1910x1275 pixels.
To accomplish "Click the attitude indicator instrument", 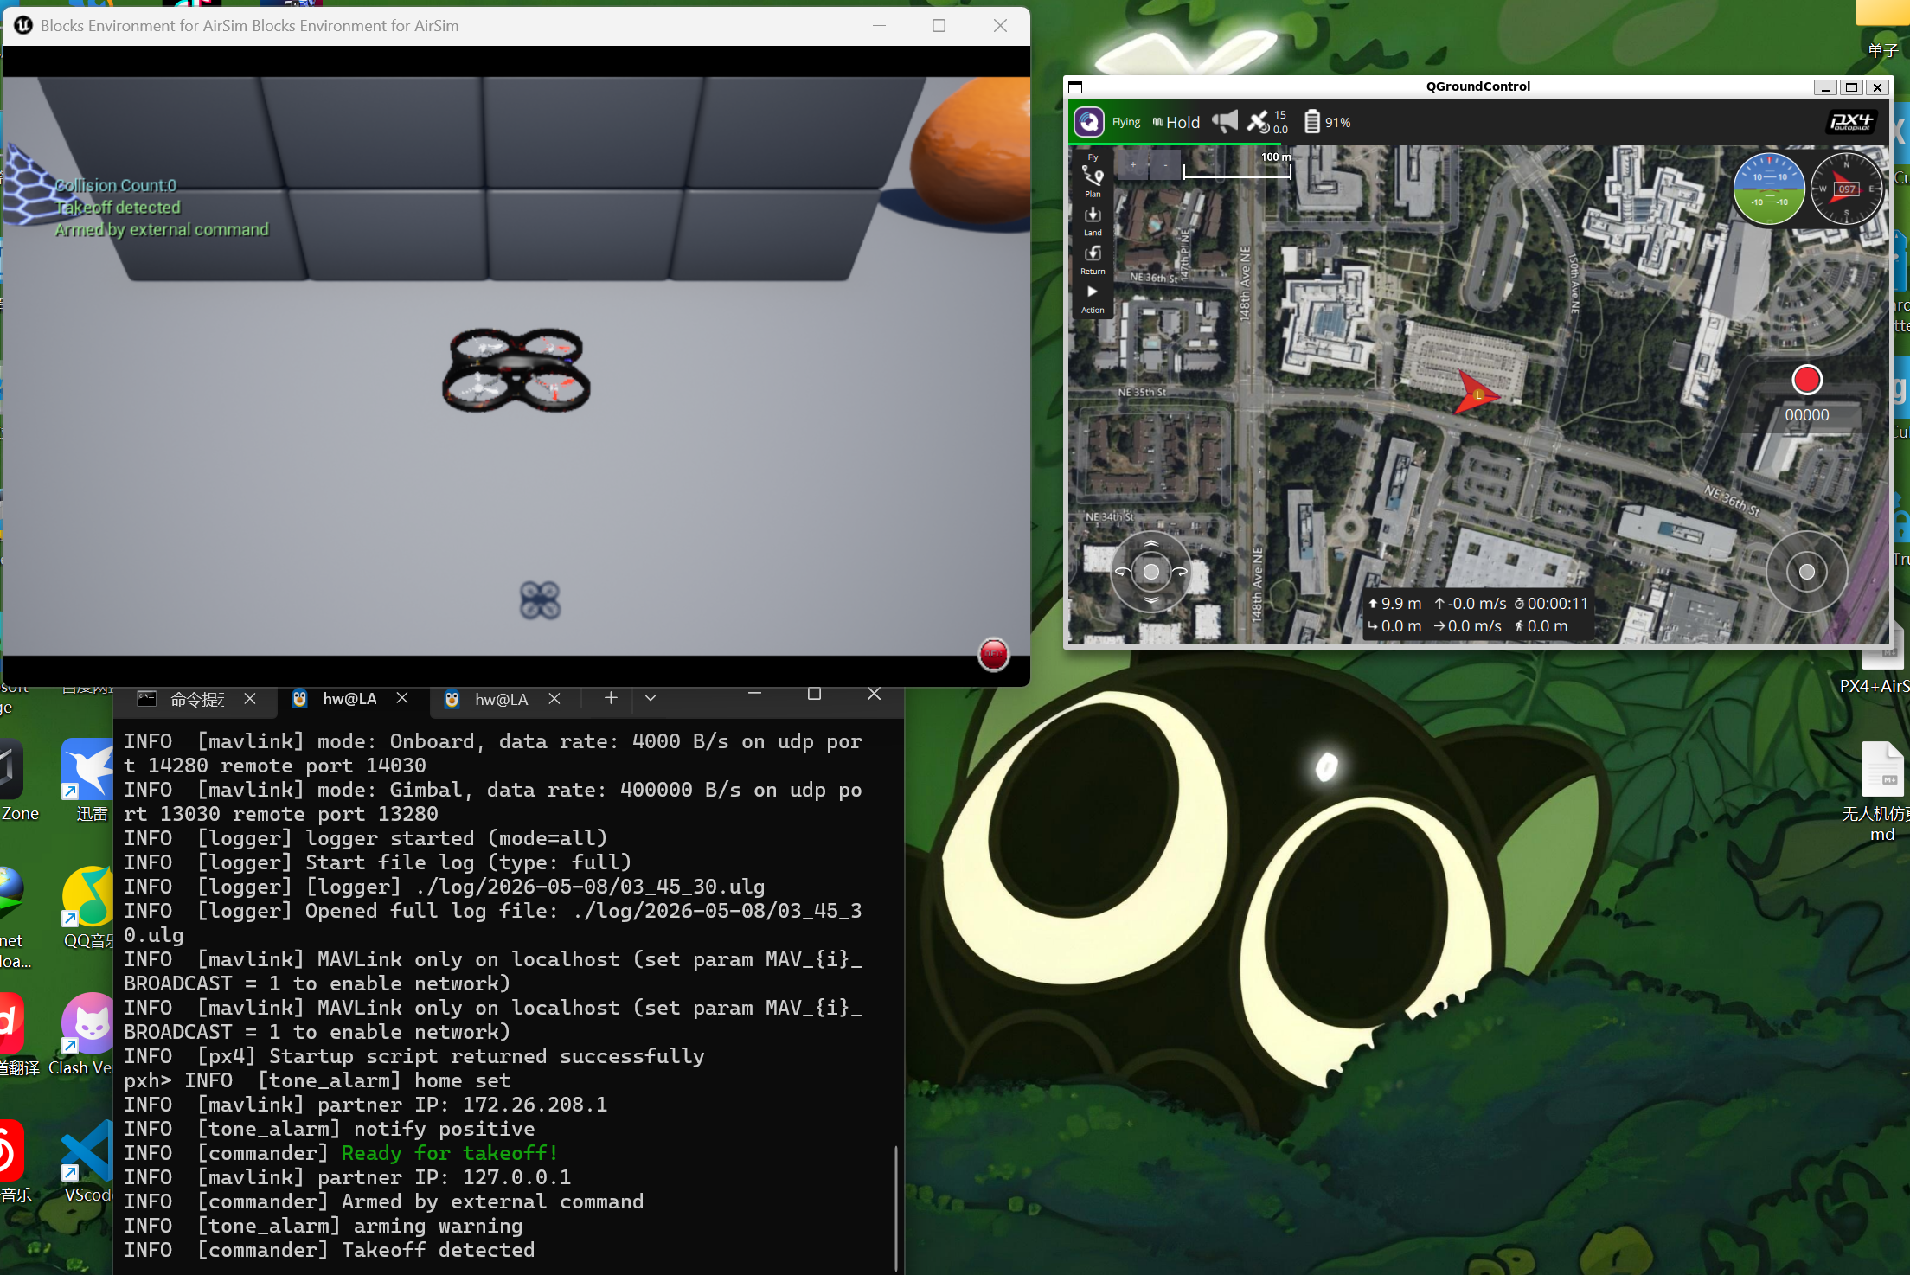I will 1769,189.
